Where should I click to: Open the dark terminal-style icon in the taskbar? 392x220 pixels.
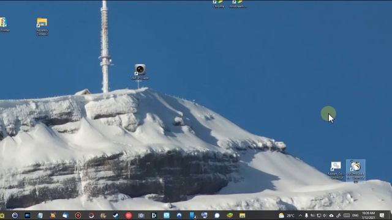point(27,215)
